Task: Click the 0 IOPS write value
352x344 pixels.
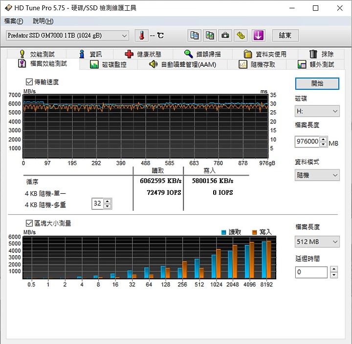Action: pos(223,193)
